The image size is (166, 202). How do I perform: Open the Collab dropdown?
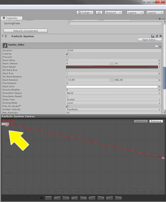85,13
